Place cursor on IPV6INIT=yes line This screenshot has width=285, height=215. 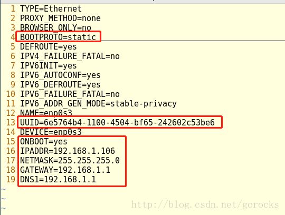tap(49, 65)
